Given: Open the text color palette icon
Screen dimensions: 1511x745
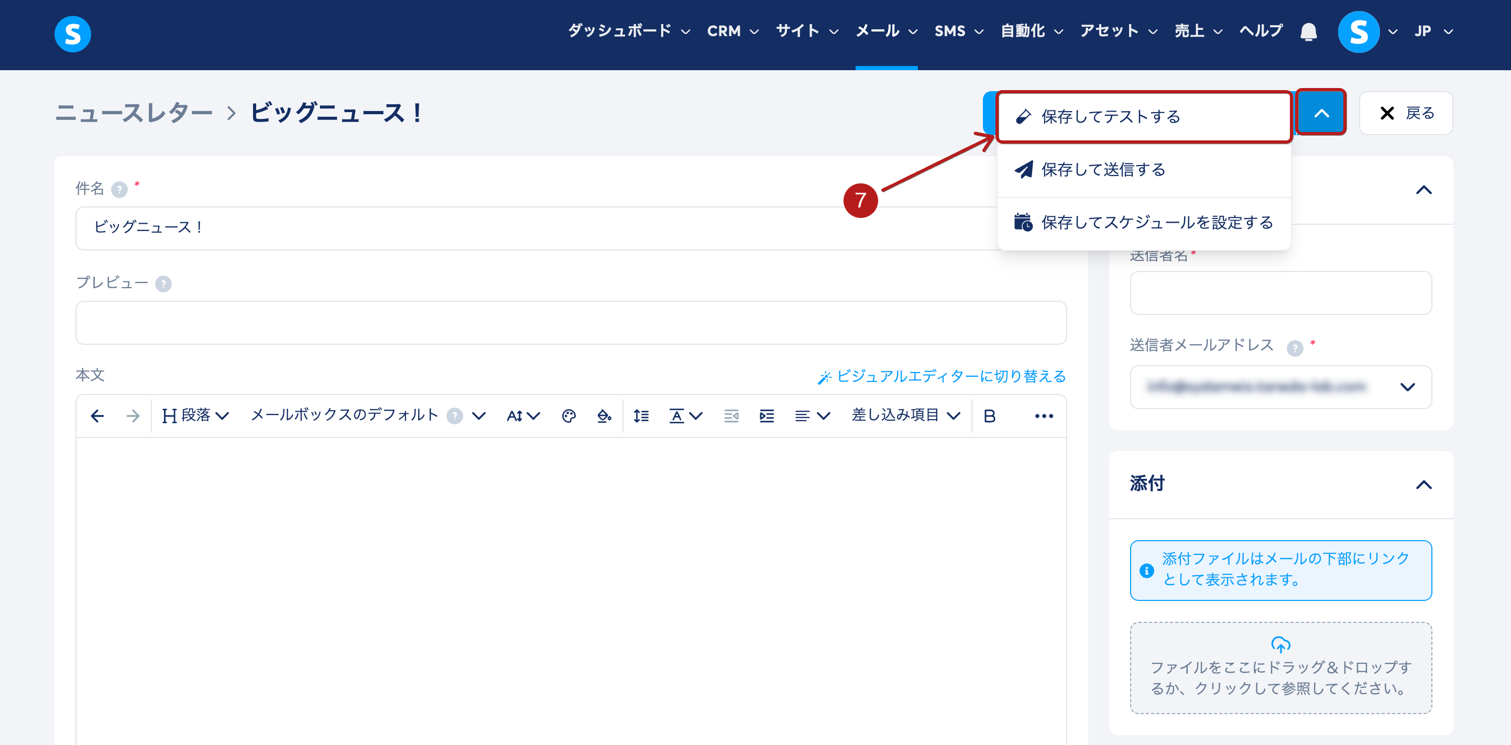Looking at the screenshot, I should [568, 416].
